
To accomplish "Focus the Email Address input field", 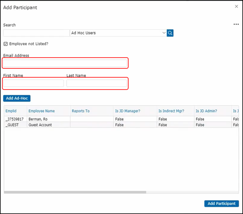I will pos(65,63).
